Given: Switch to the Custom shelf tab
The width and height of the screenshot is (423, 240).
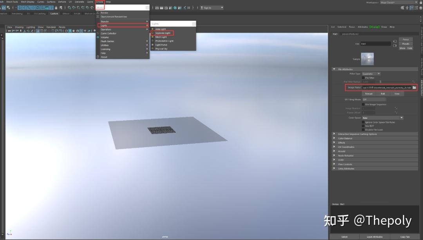Looking at the screenshot, I should pyautogui.click(x=54, y=13).
